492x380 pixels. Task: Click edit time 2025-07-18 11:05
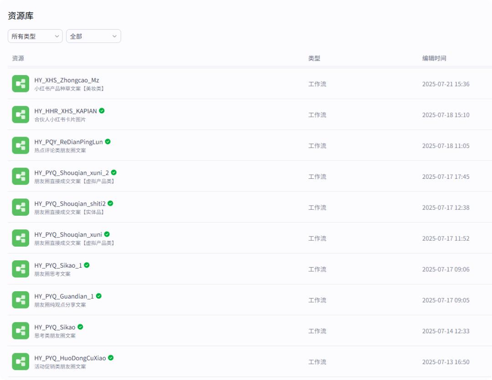446,146
